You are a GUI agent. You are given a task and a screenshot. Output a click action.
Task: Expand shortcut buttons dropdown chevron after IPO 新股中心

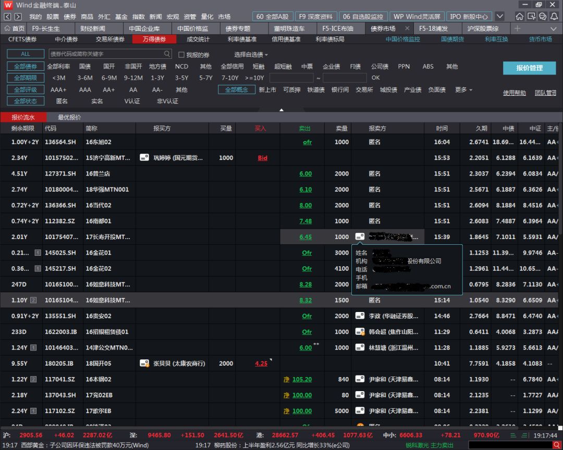click(499, 17)
